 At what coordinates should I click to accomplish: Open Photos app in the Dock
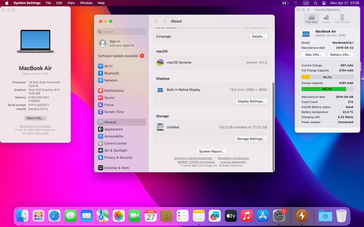[x=118, y=216]
